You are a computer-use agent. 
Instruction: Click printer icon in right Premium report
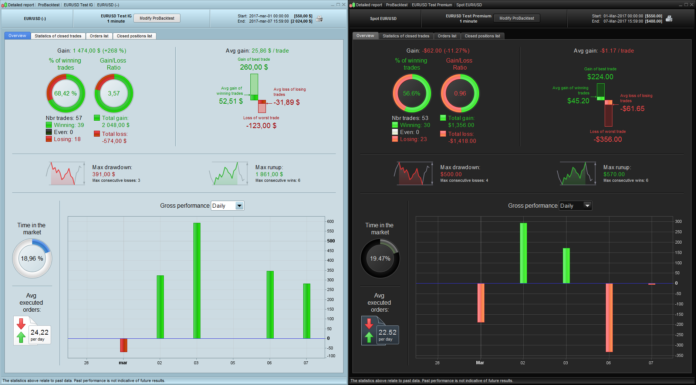click(x=669, y=19)
